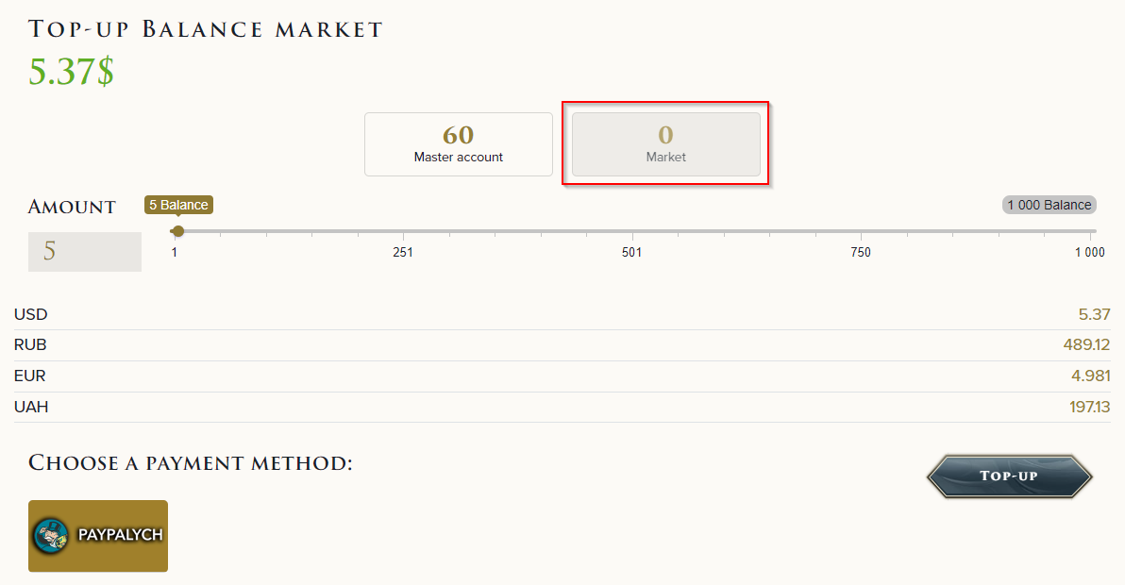Select the RUB currency row
The width and height of the screenshot is (1125, 585).
562,345
